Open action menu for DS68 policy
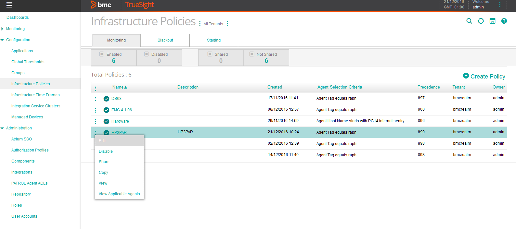 96,99
